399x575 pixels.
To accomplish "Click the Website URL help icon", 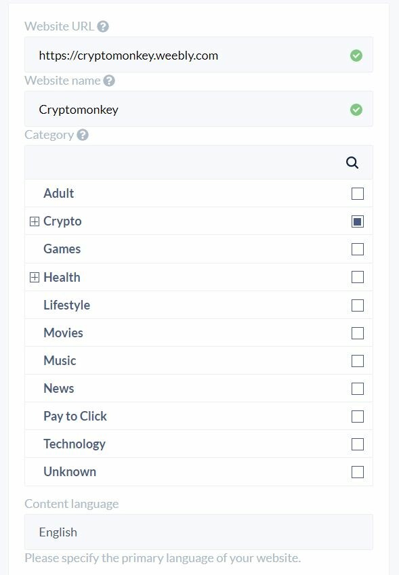I will click(x=103, y=26).
